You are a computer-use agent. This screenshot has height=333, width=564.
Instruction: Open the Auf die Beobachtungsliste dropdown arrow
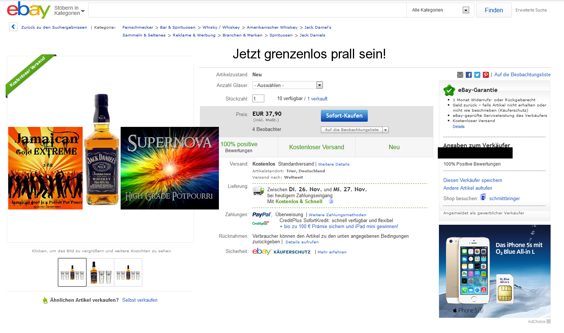click(386, 130)
